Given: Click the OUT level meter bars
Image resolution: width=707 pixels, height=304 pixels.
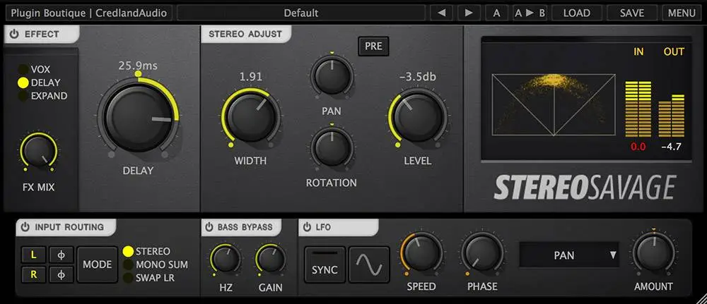Looking at the screenshot, I should click(672, 116).
